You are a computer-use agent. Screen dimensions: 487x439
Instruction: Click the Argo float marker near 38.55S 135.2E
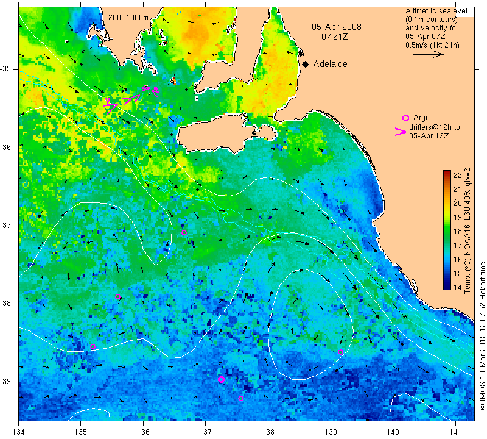click(x=93, y=346)
